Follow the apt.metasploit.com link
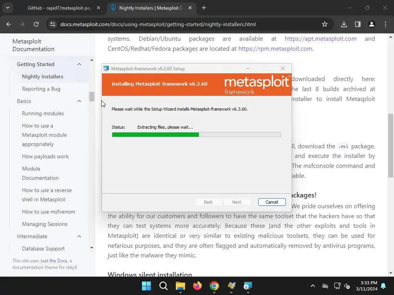 pos(321,39)
